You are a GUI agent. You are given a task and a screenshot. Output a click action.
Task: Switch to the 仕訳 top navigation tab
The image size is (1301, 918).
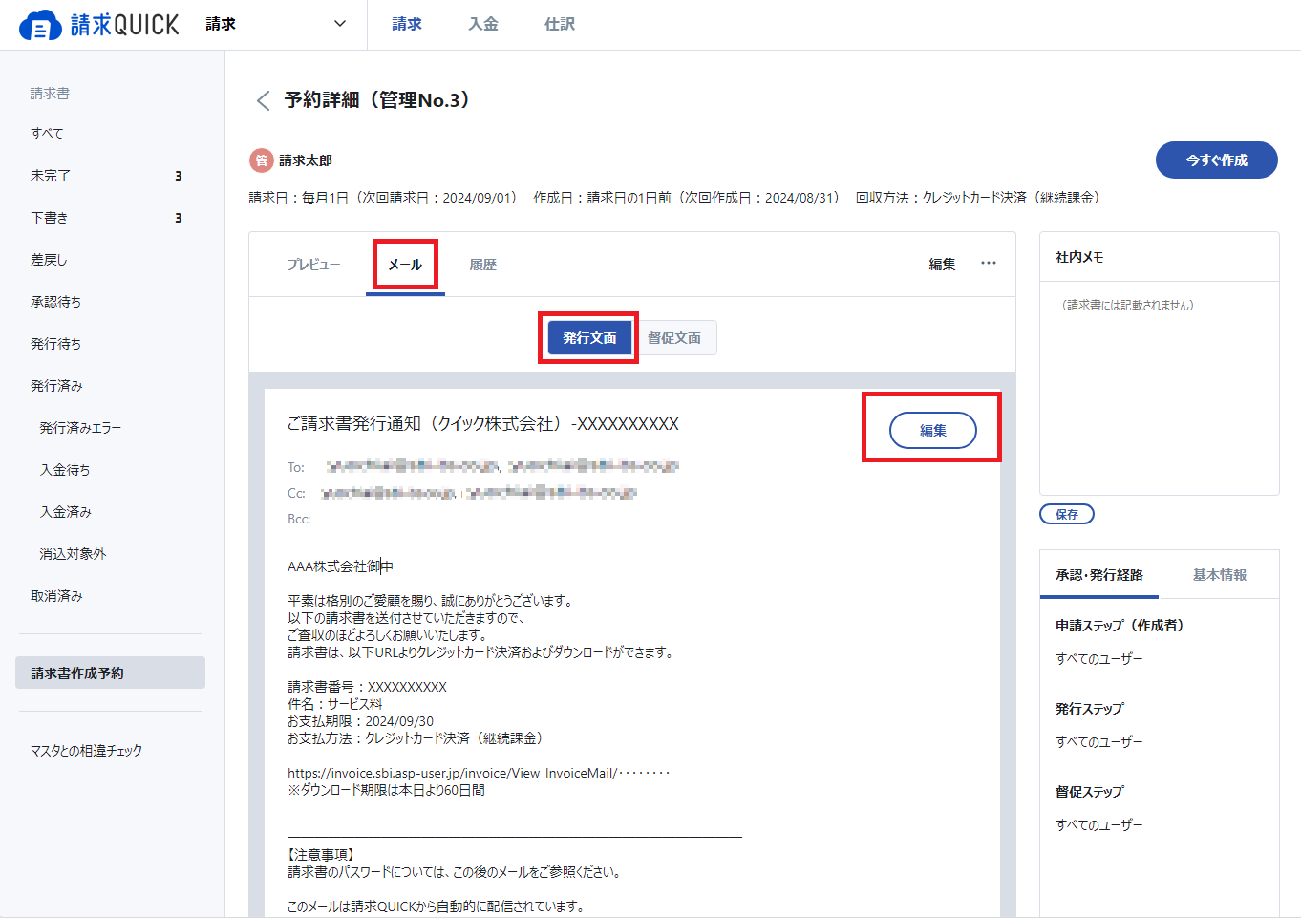560,24
